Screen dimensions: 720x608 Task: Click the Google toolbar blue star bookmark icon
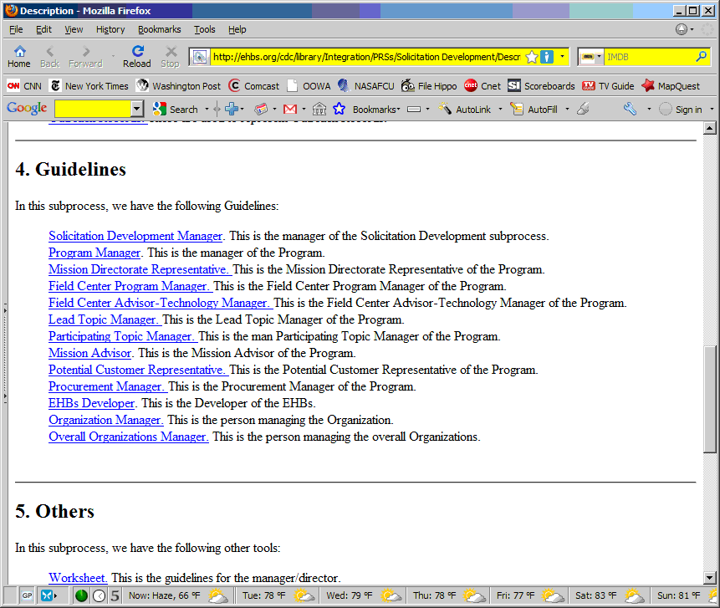[x=339, y=110]
